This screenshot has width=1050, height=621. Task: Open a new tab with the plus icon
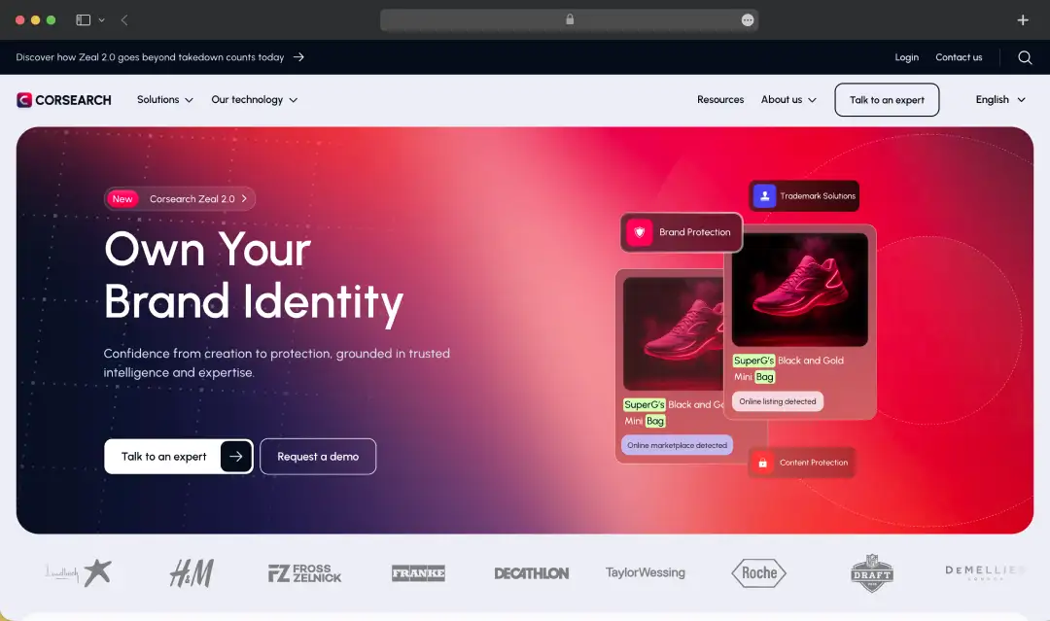(x=1023, y=20)
